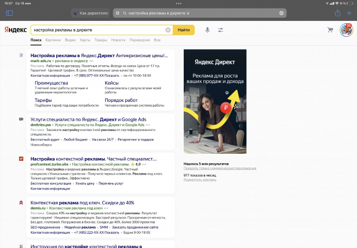Activate voice search microphone
Screen dimensions: 357x248
click(207, 30)
